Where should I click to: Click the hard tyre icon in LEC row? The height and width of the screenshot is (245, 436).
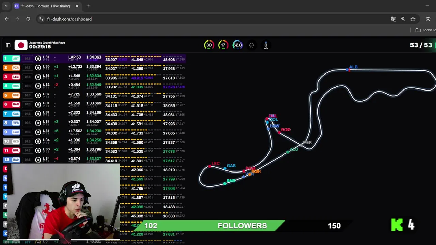[x=38, y=77]
